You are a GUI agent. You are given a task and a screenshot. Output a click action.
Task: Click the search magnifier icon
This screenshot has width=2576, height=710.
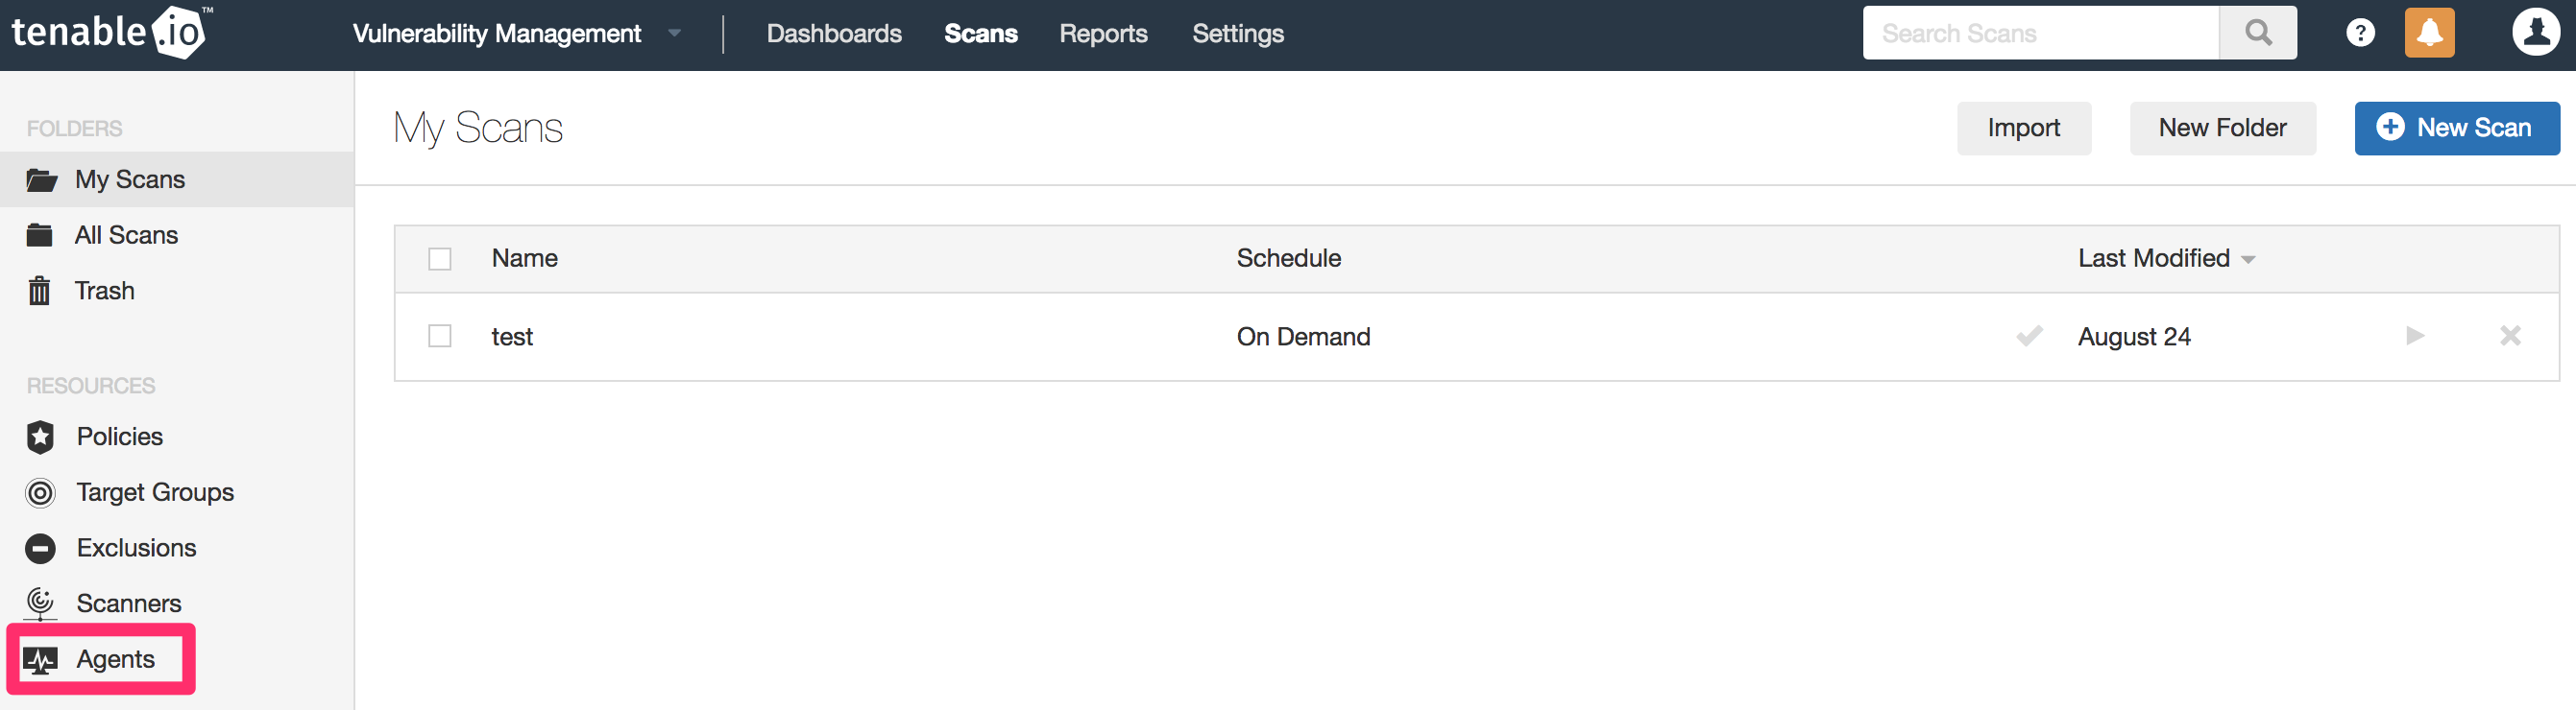[x=2257, y=33]
